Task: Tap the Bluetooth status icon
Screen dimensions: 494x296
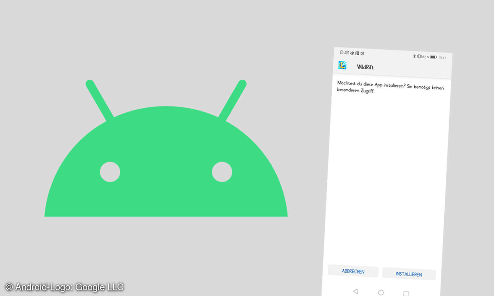Action: (414, 56)
